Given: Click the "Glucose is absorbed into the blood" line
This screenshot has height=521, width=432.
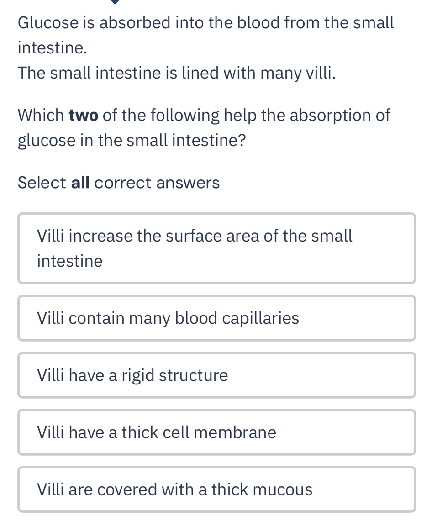Looking at the screenshot, I should pyautogui.click(x=205, y=22).
